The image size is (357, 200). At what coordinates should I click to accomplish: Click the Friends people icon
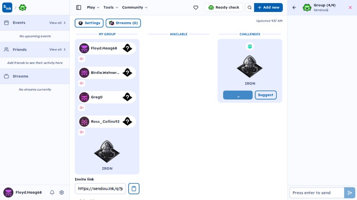pyautogui.click(x=6, y=49)
